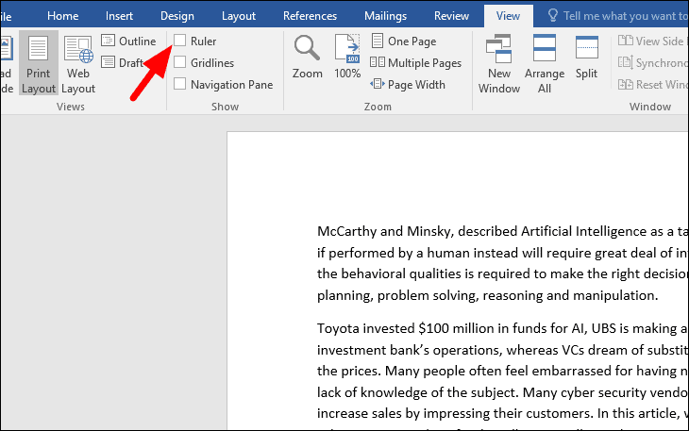Open the Layout tab

click(x=239, y=16)
